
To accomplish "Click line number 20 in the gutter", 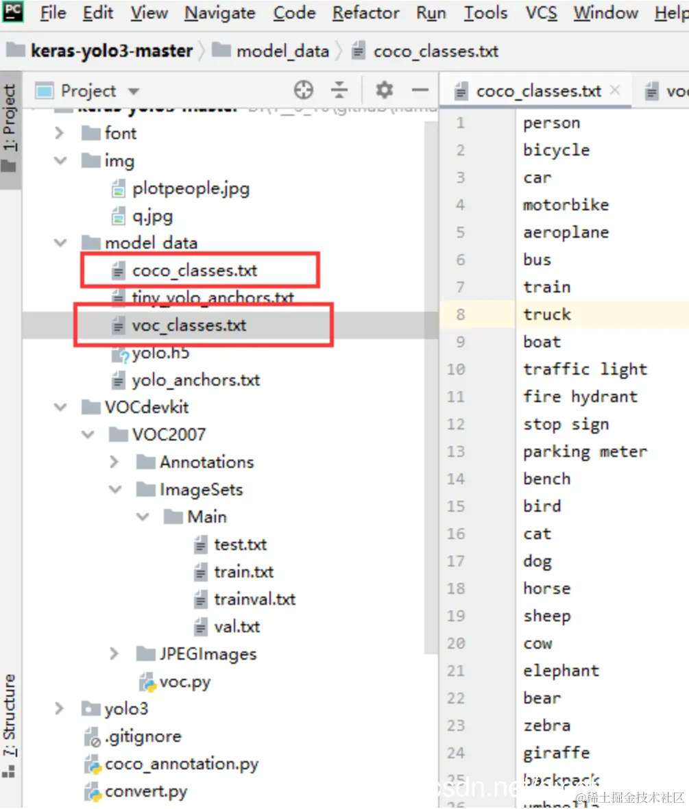I will click(x=456, y=643).
